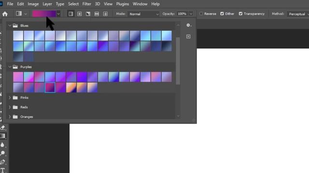Viewport: 309px width, 173px height.
Task: Open the Opacity slider dropdown arrow
Action: pos(191,14)
